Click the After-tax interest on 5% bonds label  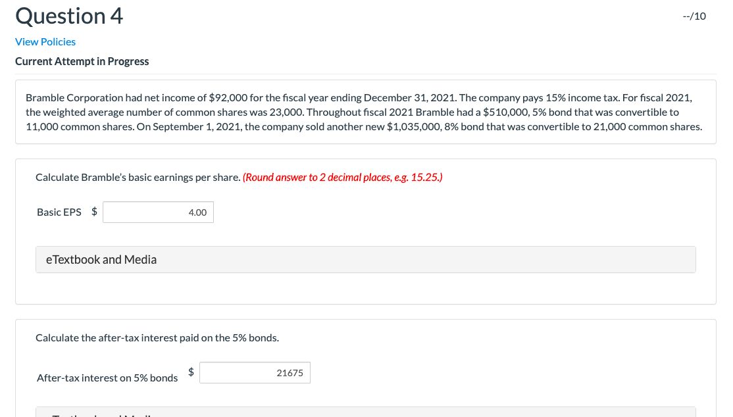(x=107, y=378)
